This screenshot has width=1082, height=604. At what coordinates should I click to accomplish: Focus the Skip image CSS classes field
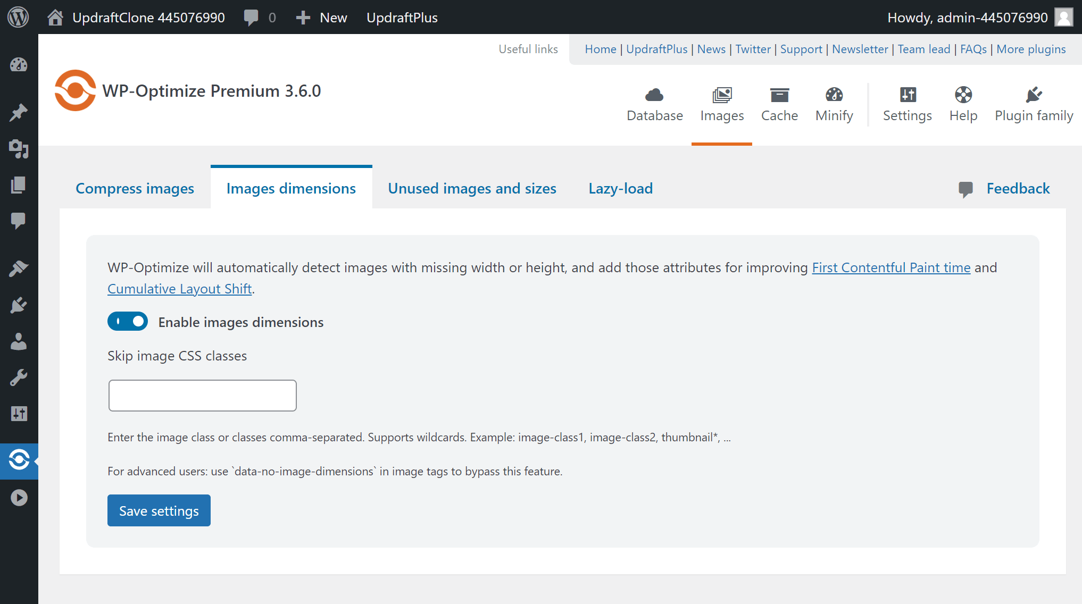202,395
